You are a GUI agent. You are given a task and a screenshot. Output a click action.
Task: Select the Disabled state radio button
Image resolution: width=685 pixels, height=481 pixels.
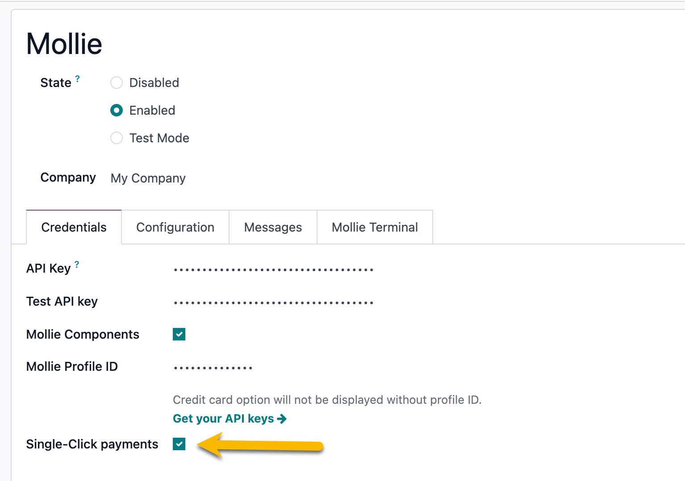117,83
